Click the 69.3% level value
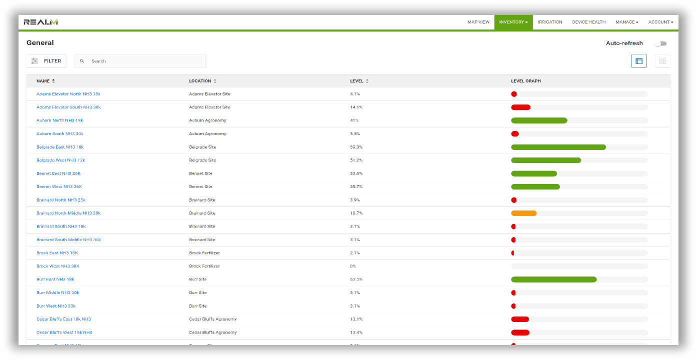 (x=356, y=147)
